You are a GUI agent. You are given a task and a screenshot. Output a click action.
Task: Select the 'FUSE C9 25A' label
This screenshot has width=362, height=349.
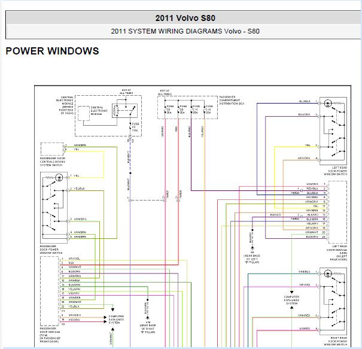point(183,110)
